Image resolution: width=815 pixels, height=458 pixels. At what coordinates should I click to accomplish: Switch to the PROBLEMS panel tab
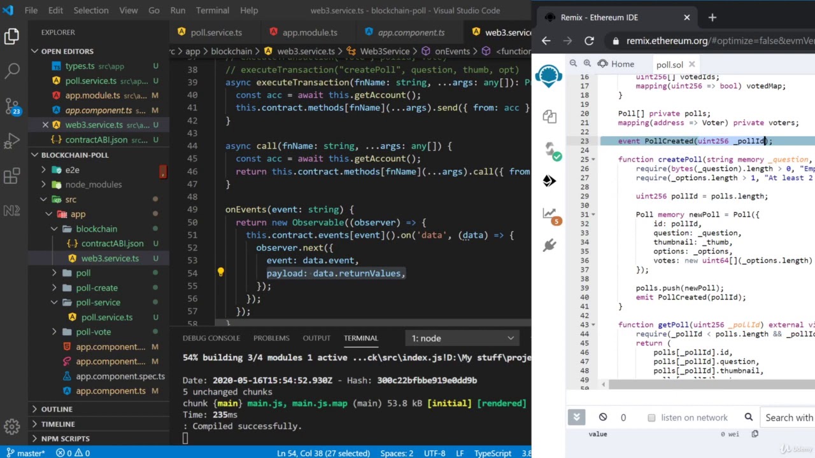coord(271,338)
